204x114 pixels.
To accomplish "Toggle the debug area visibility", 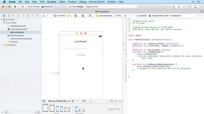I will coord(195,7).
